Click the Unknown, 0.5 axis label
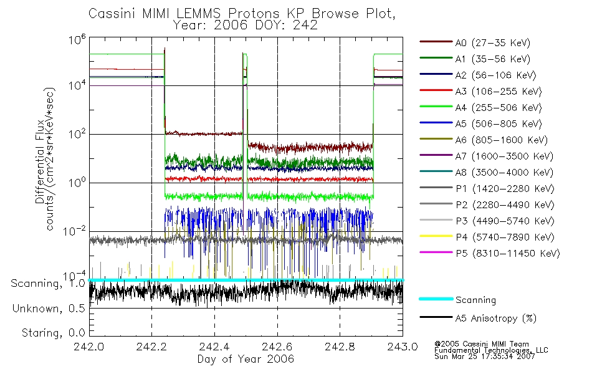592x374 pixels. pos(49,309)
